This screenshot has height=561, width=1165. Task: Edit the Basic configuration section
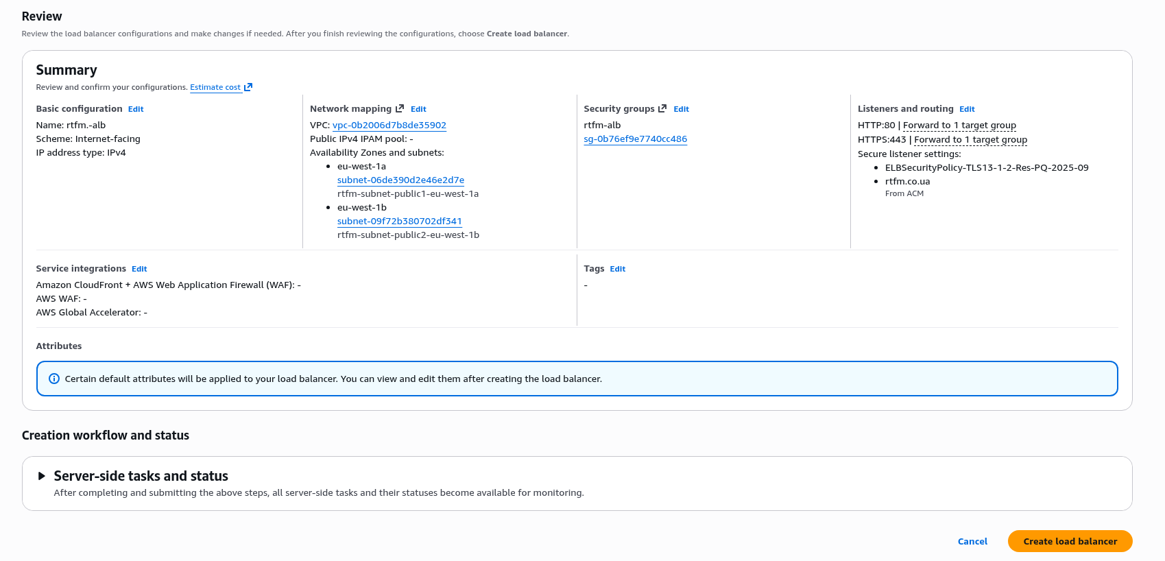click(x=136, y=109)
